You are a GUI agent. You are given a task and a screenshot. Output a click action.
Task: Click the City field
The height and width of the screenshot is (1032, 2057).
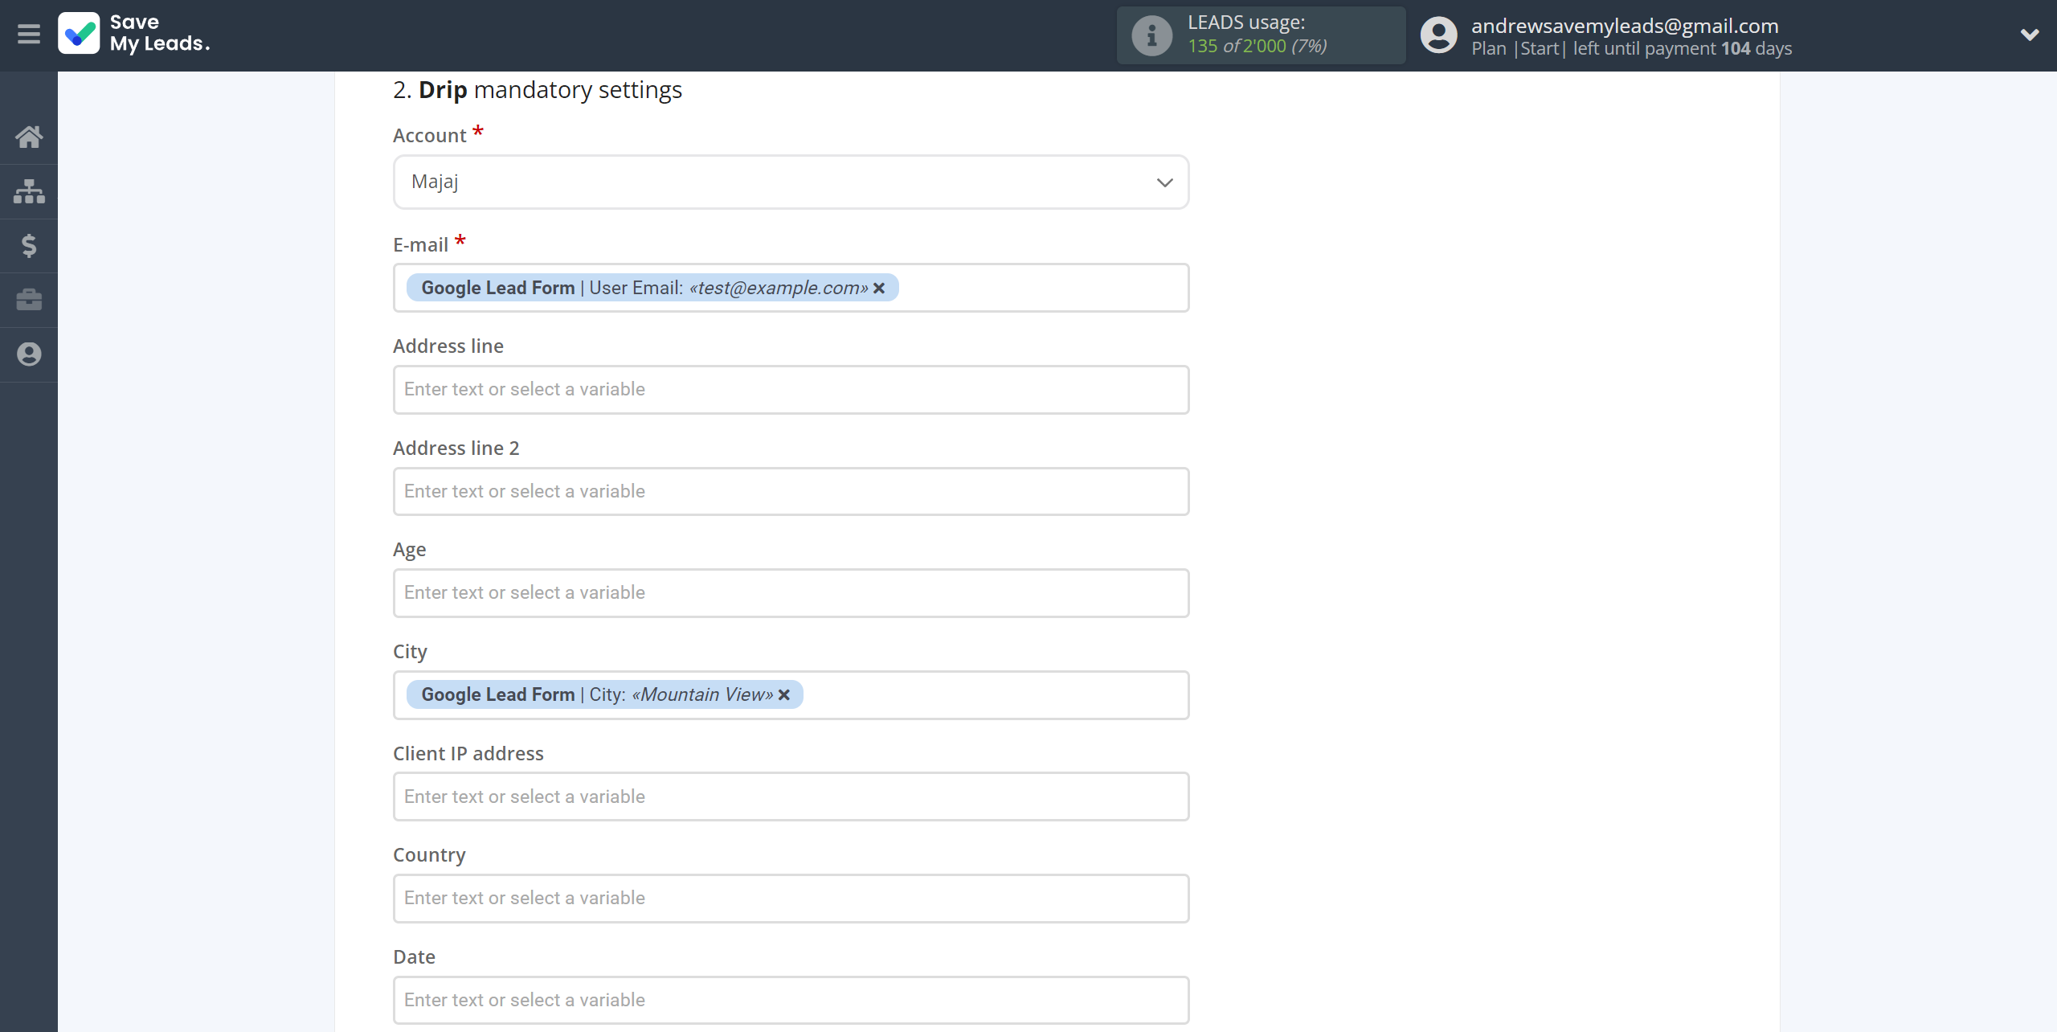click(x=791, y=695)
